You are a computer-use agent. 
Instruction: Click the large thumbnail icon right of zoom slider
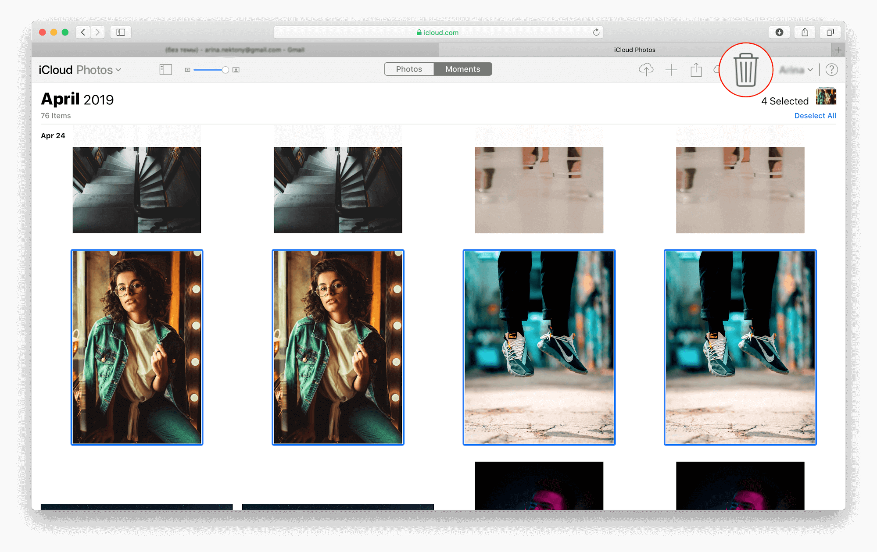236,69
